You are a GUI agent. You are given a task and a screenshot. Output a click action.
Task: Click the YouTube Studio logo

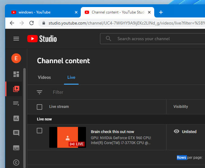(42, 39)
